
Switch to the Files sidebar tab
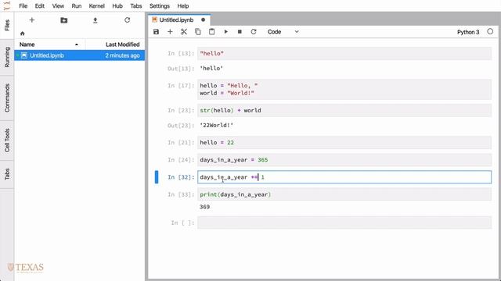click(x=7, y=25)
